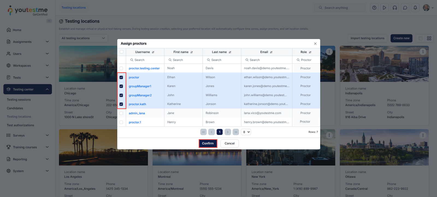
Task: Open the rows-per-page dropdown showing 8
Action: coord(246,132)
